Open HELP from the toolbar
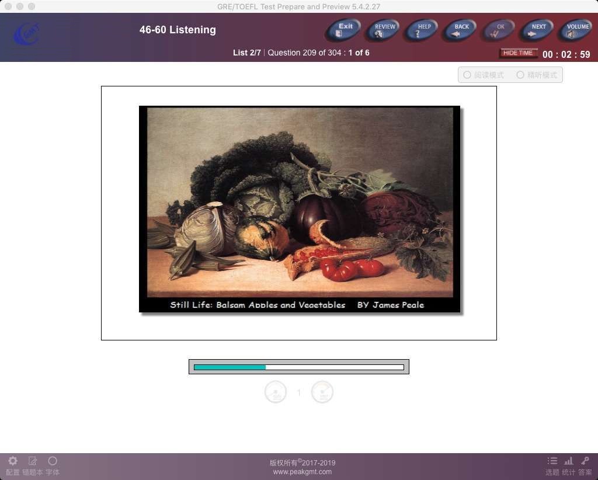 tap(422, 30)
